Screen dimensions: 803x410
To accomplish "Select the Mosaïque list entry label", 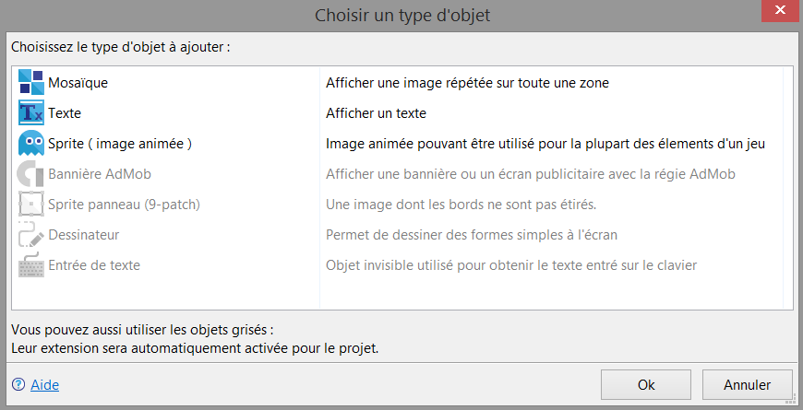I will click(78, 83).
